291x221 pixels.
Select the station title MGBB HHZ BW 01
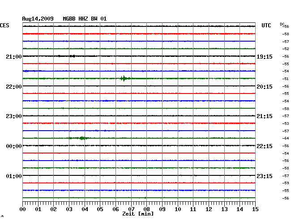[x=85, y=19]
